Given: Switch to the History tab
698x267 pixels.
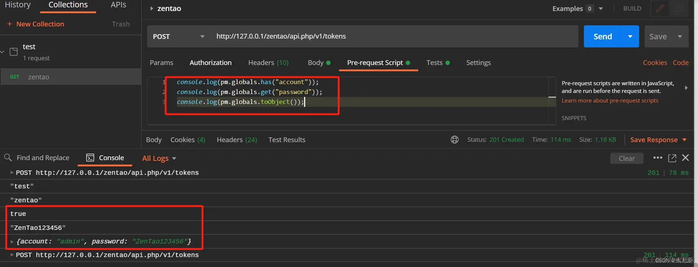Looking at the screenshot, I should pos(18,5).
